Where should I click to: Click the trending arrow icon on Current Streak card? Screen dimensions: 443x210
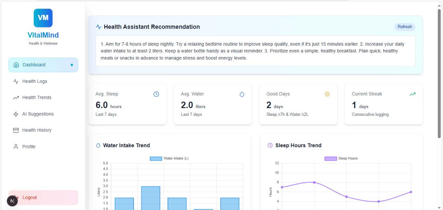click(x=413, y=94)
